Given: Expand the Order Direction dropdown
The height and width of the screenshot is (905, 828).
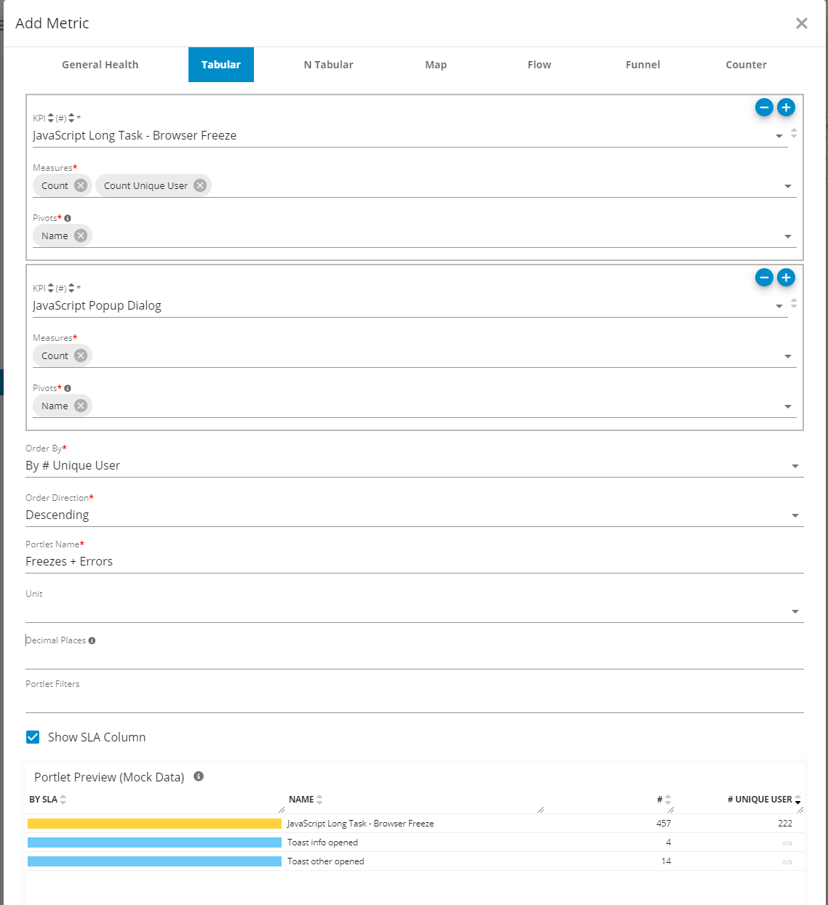Looking at the screenshot, I should coord(414,515).
